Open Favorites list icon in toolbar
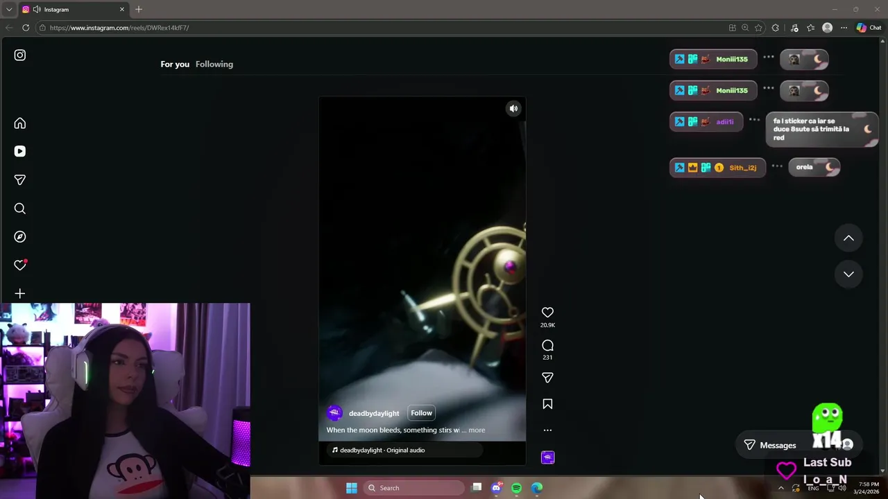 click(x=810, y=28)
